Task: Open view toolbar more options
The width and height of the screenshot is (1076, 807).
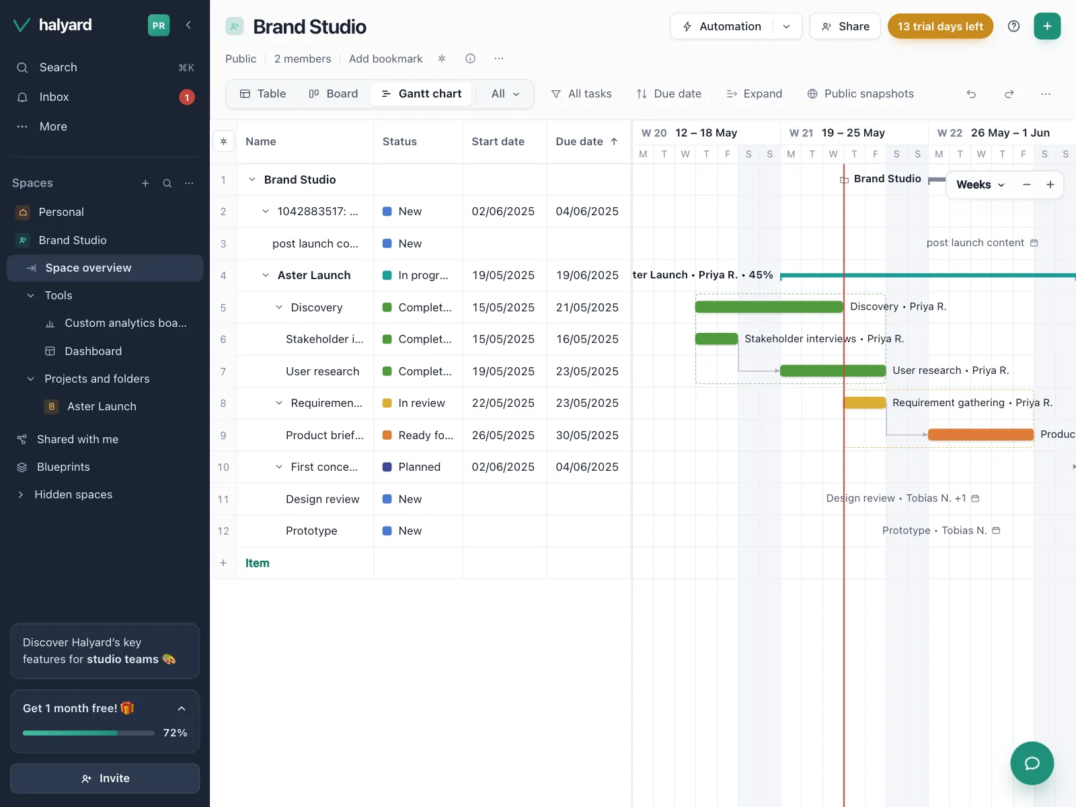Action: 1046,94
